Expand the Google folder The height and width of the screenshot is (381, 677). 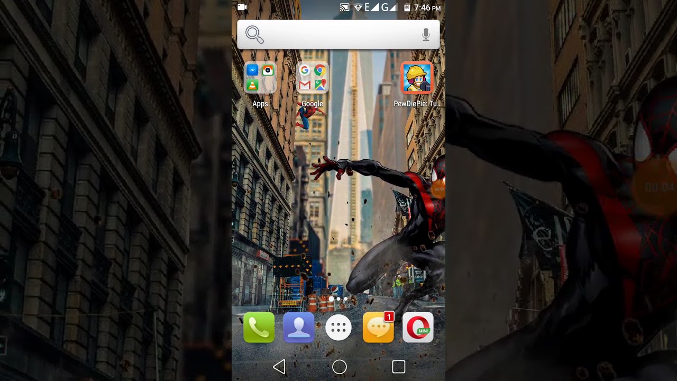312,78
